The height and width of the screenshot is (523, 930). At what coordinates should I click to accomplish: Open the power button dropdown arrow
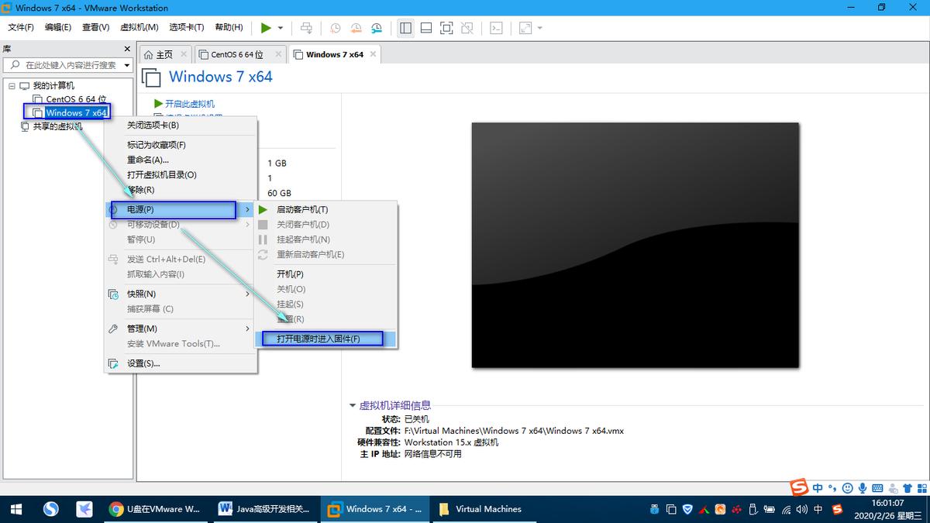click(x=281, y=28)
